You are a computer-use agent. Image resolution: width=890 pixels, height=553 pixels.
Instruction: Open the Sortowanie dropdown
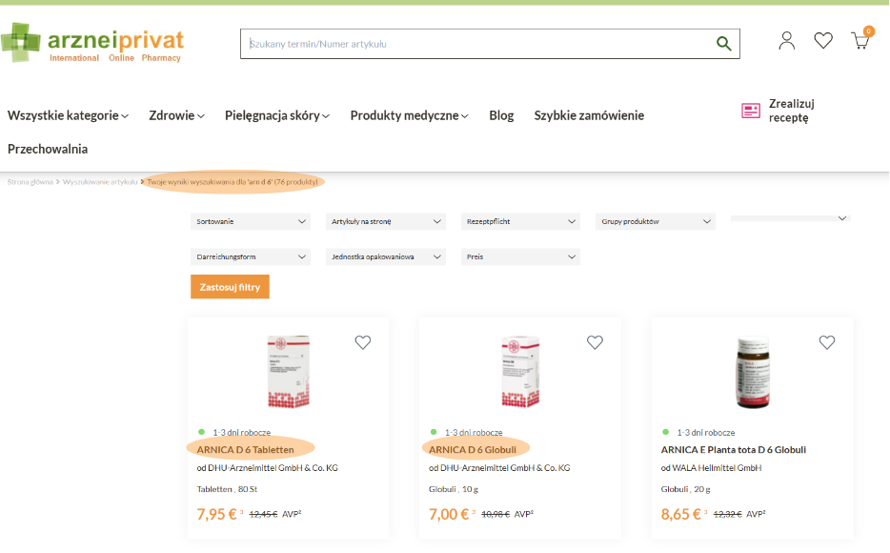point(251,222)
